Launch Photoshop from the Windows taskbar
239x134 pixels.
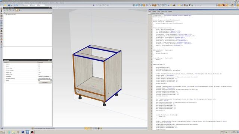coord(23,132)
